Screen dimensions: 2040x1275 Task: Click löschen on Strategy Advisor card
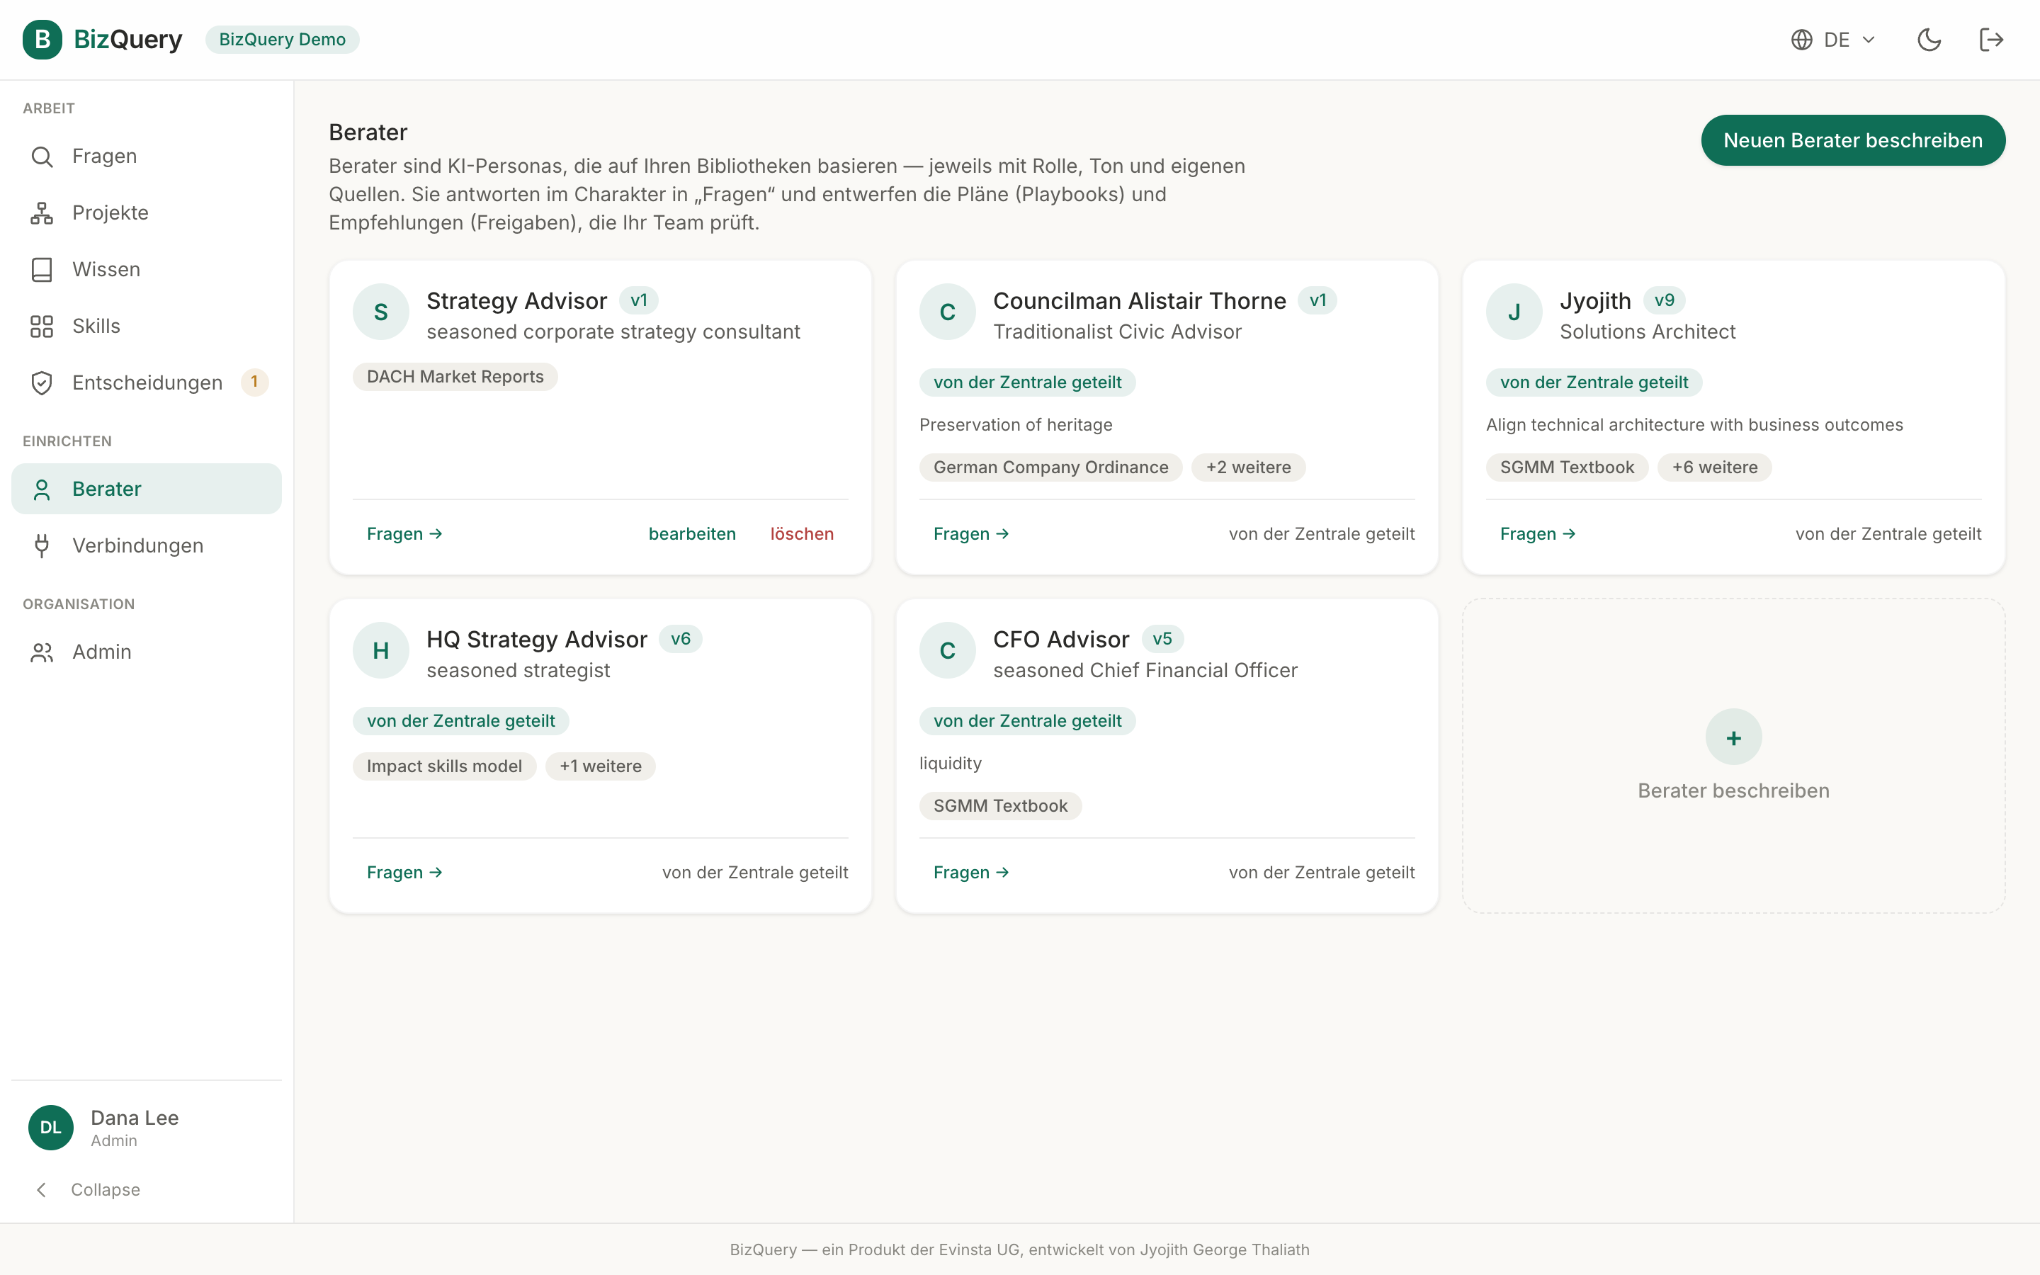tap(802, 534)
